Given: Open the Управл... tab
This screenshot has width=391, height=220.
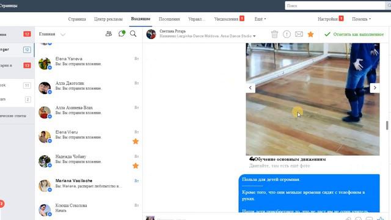Looking at the screenshot, I should click(197, 19).
